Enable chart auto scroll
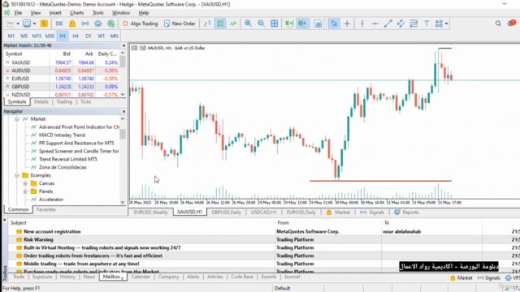520x292 pixels. (x=289, y=24)
